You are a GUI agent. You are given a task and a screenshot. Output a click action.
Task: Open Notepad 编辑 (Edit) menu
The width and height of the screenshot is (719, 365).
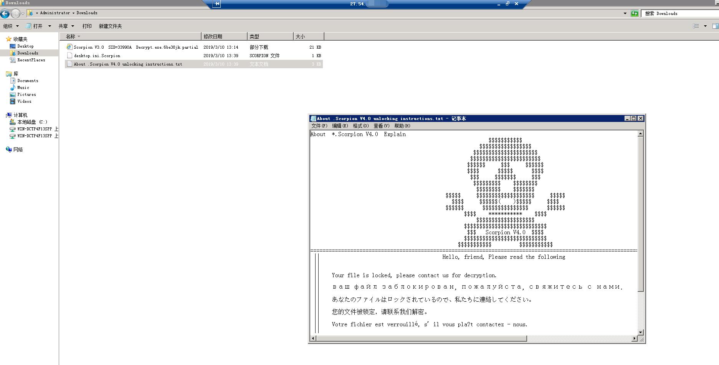[x=340, y=126]
